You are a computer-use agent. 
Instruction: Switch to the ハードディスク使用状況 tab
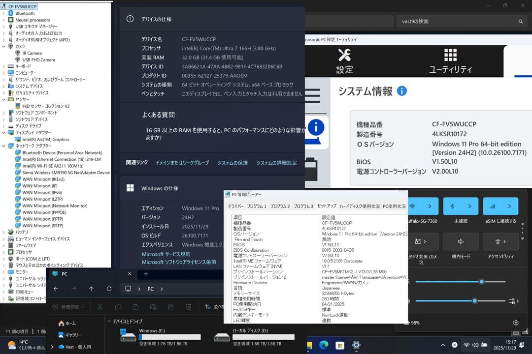[x=360, y=206]
